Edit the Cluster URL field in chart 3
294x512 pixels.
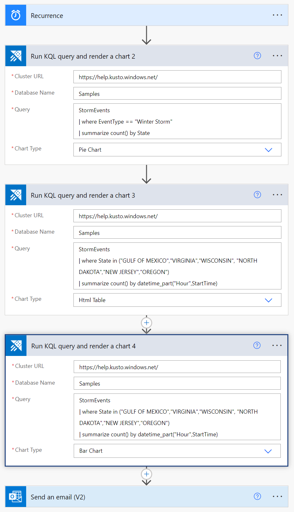pos(177,216)
